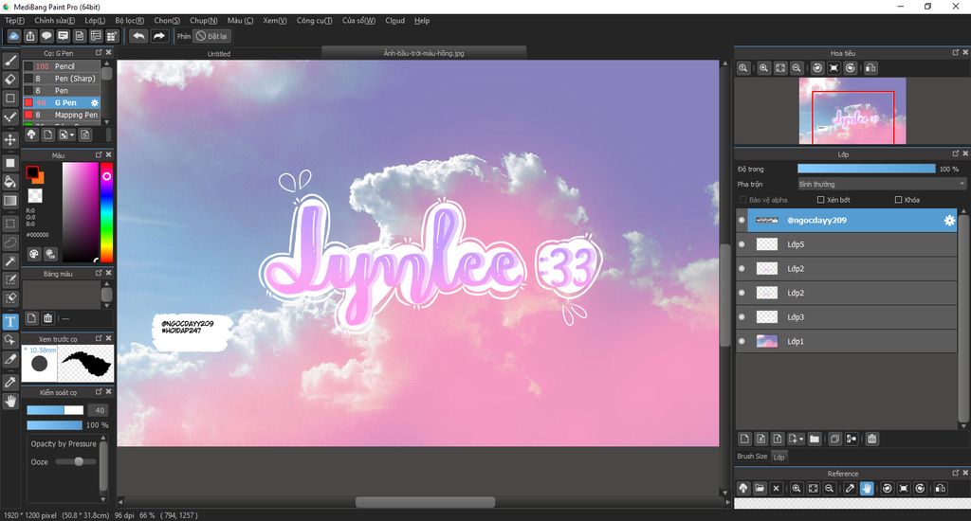Click the hue strip in color panel

[106, 212]
